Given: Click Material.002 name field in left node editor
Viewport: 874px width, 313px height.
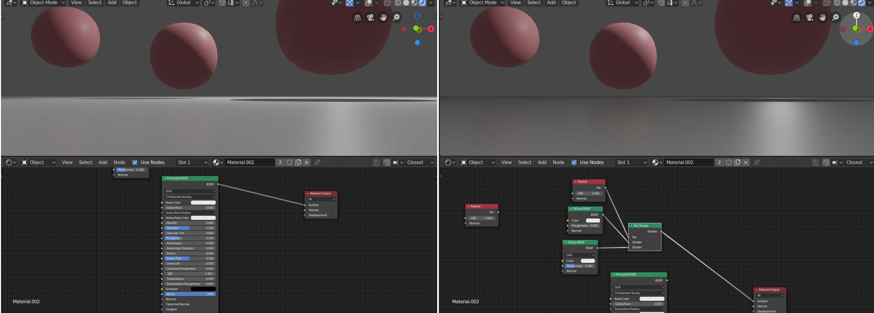Looking at the screenshot, I should 250,162.
